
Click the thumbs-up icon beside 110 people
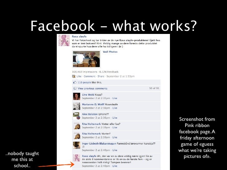(75, 83)
